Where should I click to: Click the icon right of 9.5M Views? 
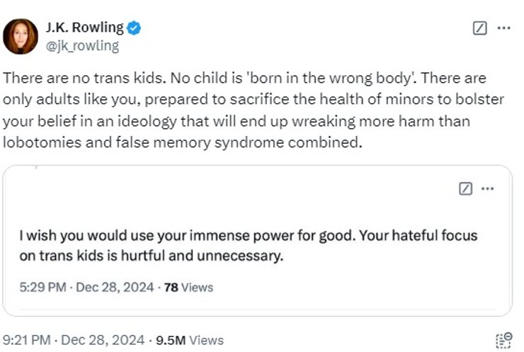click(x=503, y=339)
